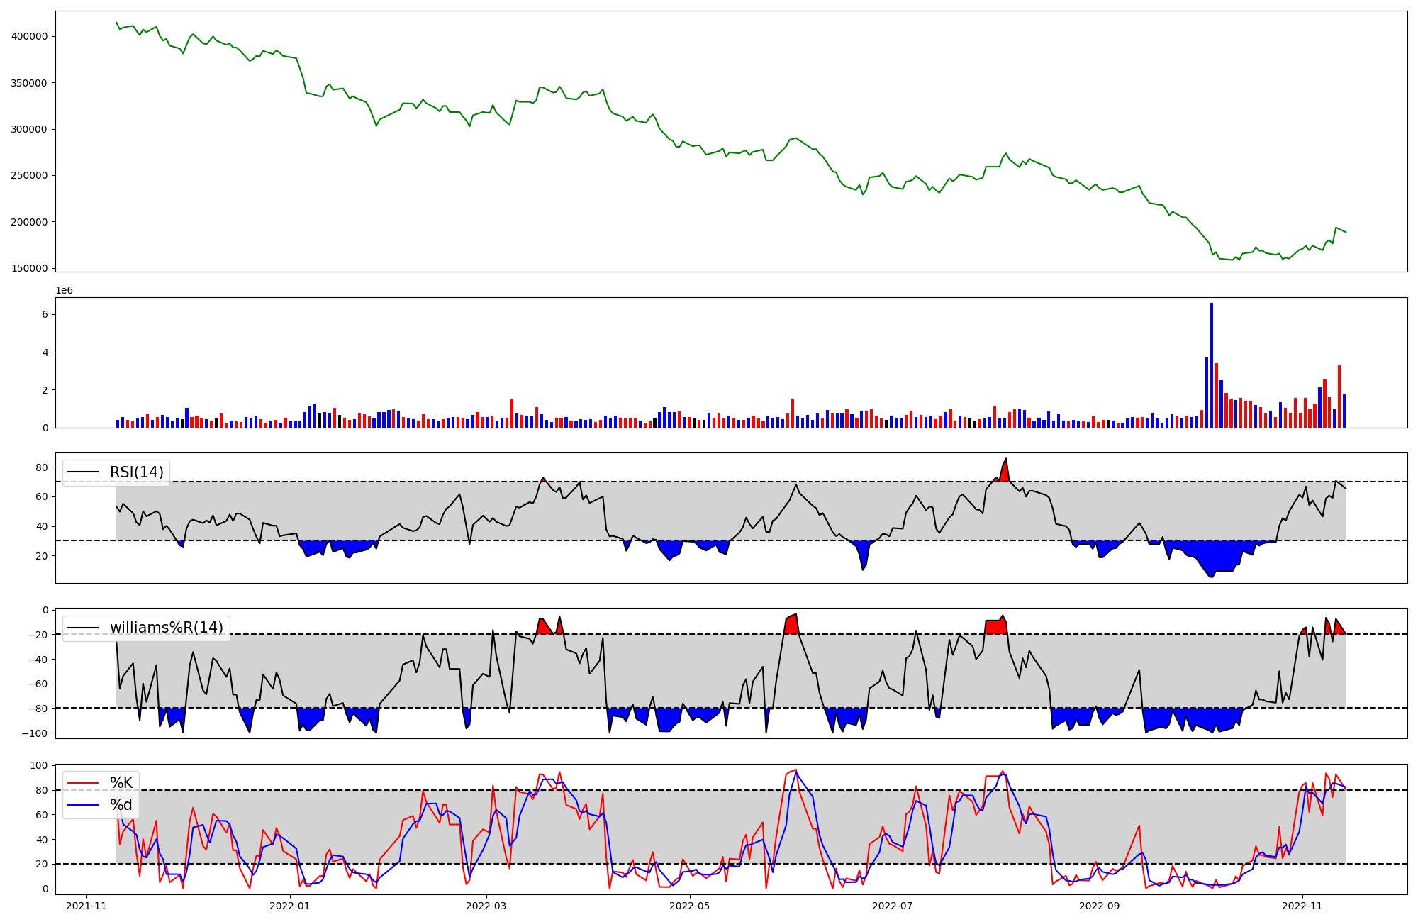Click the 400000 price axis label
The height and width of the screenshot is (922, 1418).
click(x=30, y=37)
